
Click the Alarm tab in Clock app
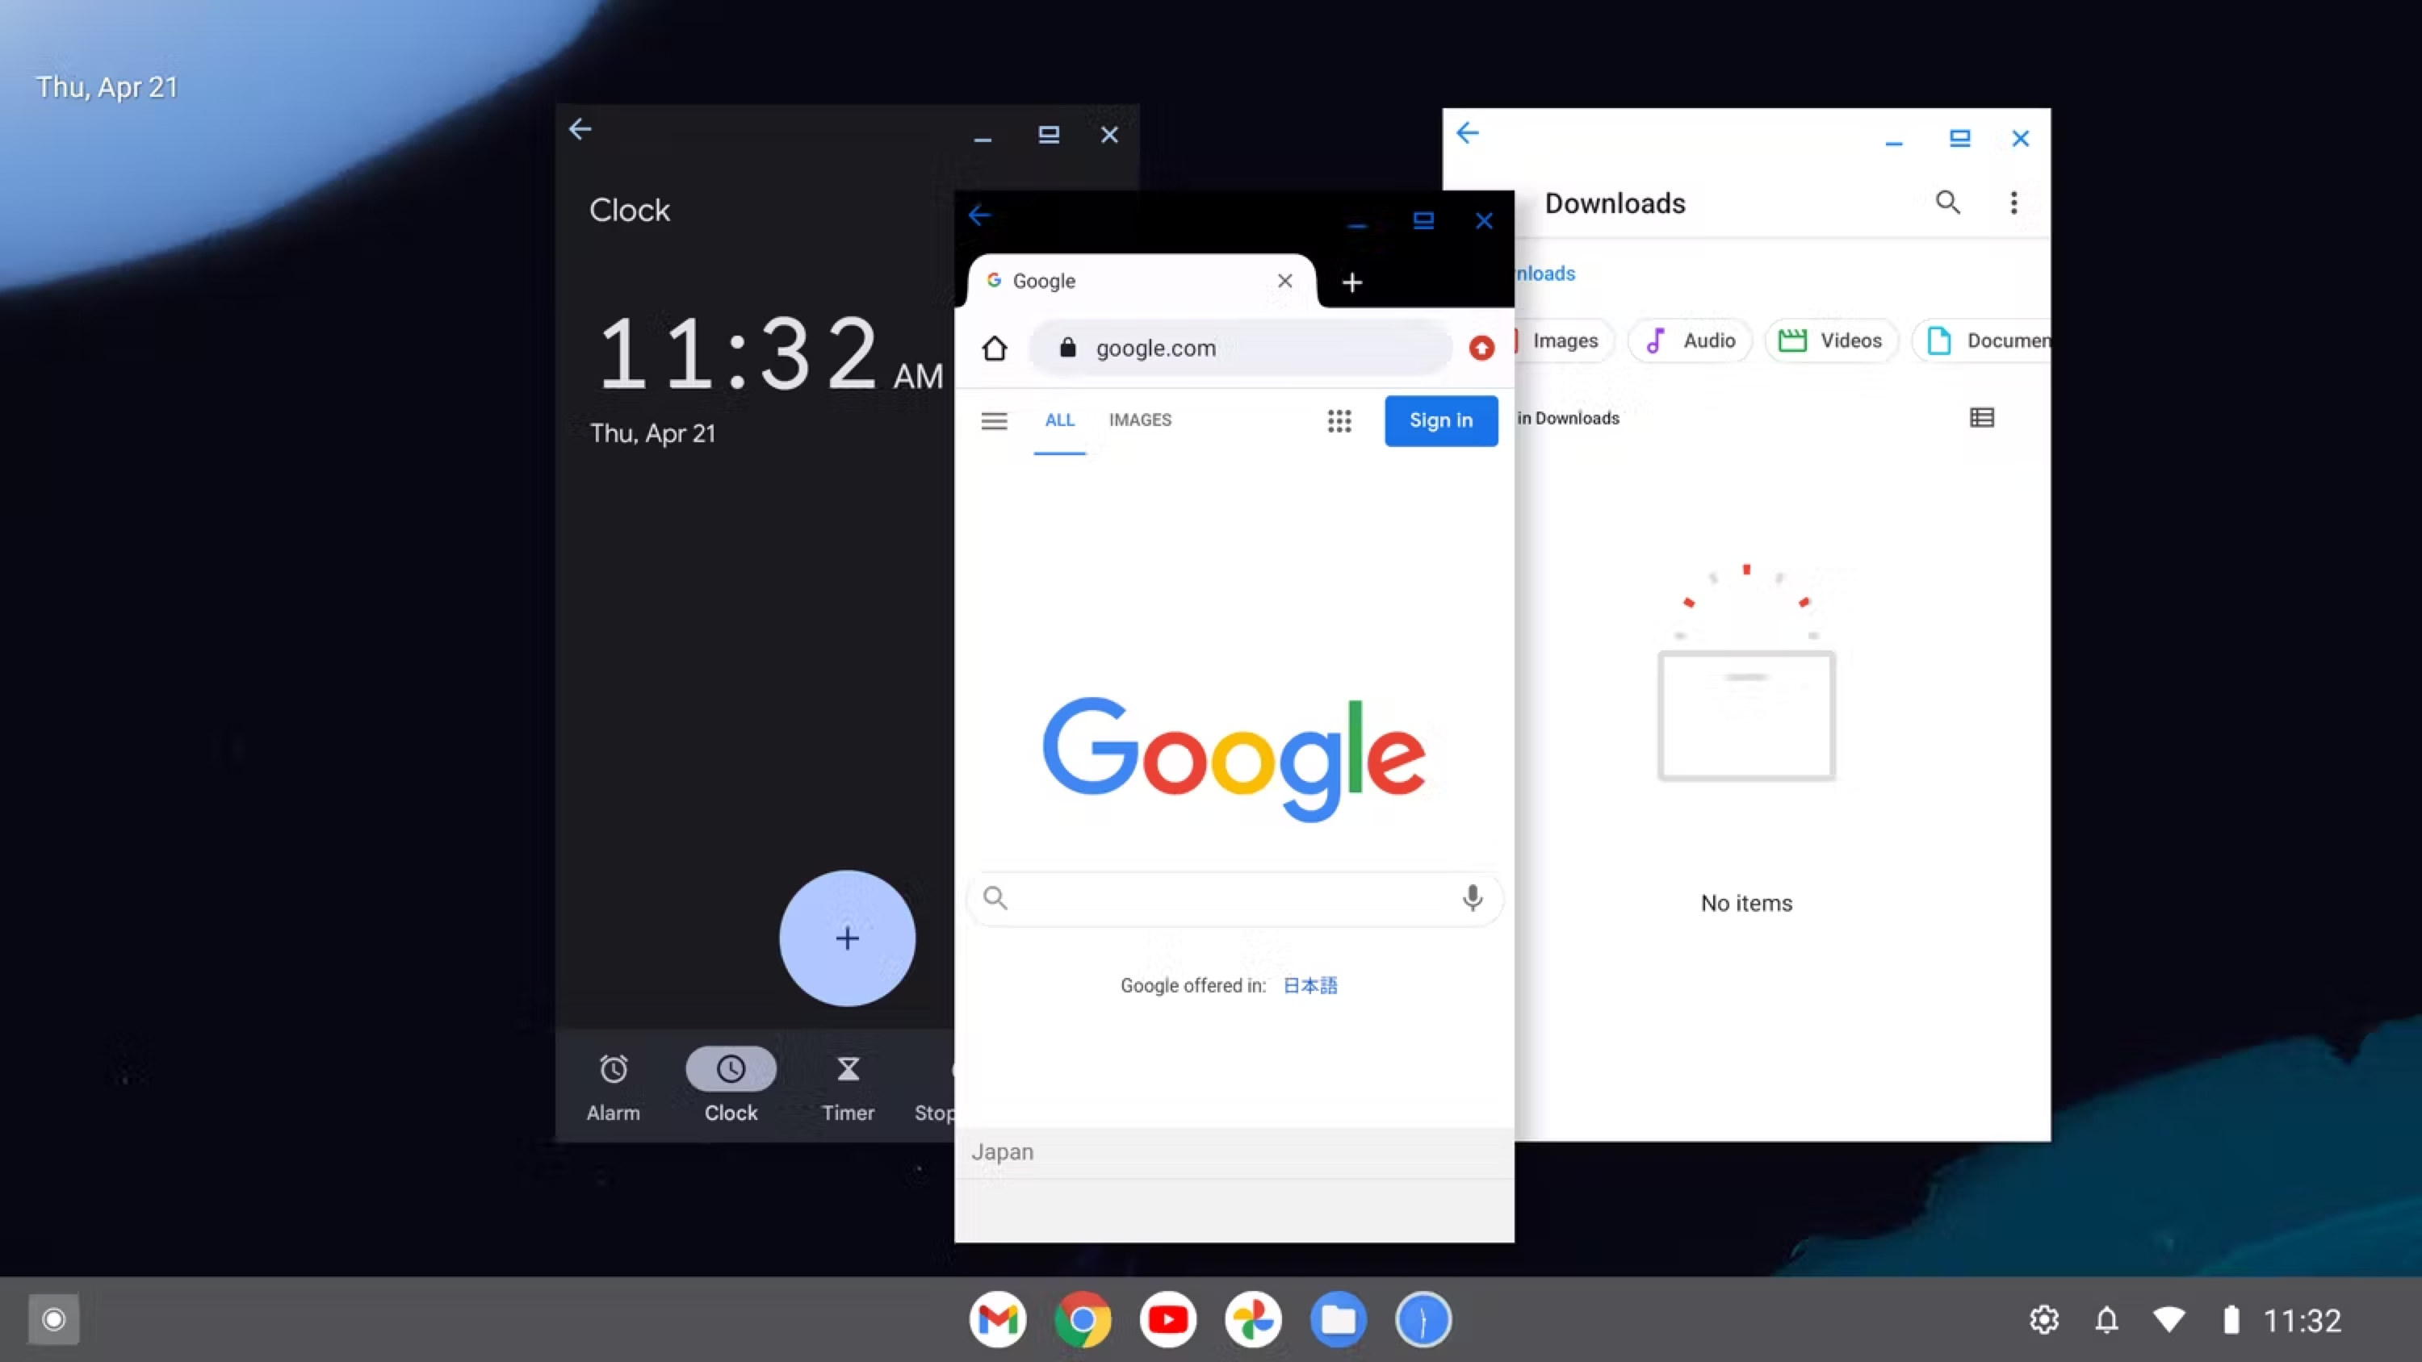[x=612, y=1084]
